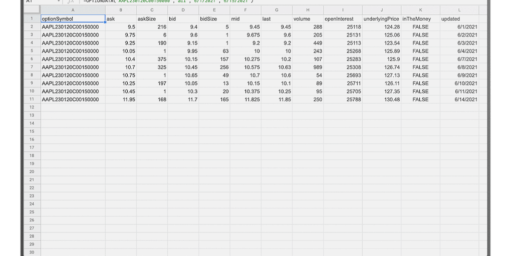
Task: Click the bid value 9.15
Action: tap(183, 43)
